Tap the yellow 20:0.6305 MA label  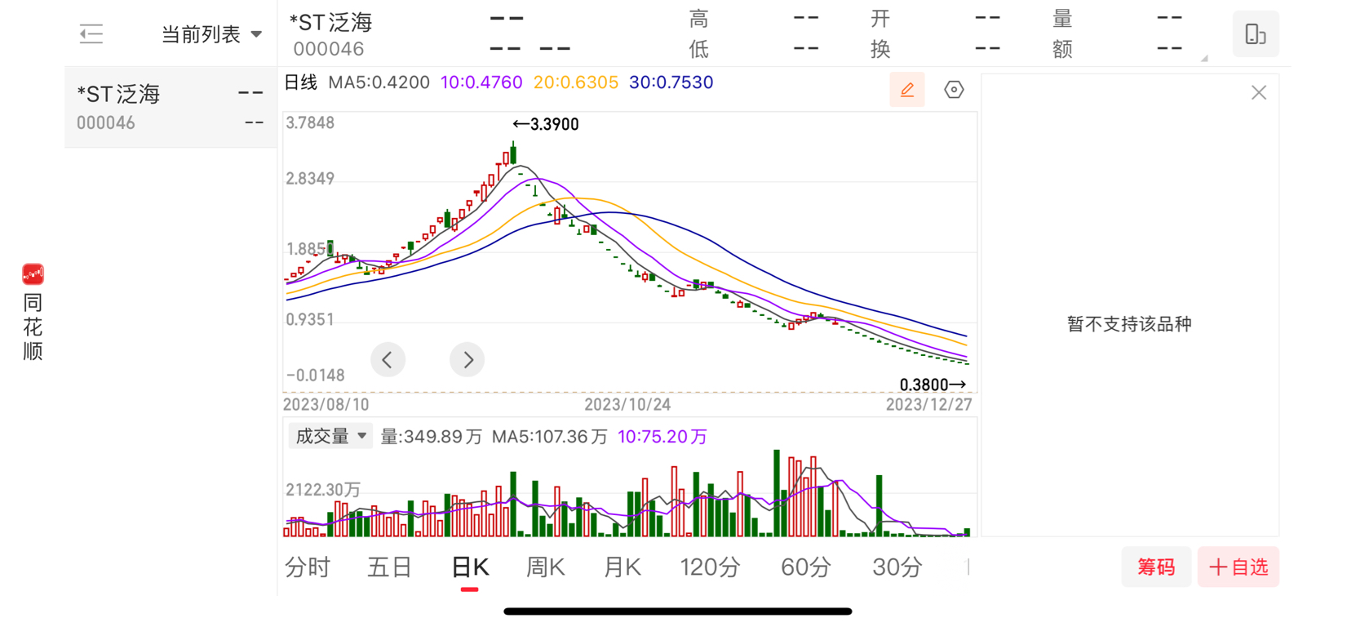coord(576,82)
